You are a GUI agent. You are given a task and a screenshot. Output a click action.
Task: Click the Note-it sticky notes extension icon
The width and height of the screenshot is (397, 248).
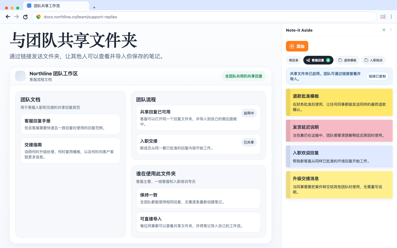pyautogui.click(x=383, y=16)
